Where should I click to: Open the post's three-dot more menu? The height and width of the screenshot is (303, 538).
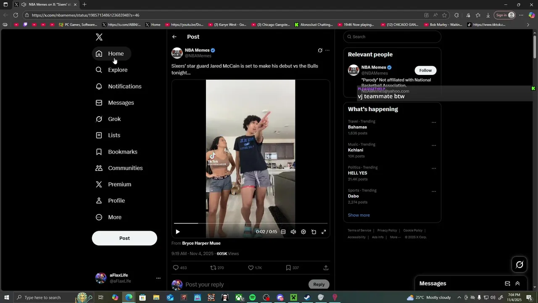(x=327, y=50)
